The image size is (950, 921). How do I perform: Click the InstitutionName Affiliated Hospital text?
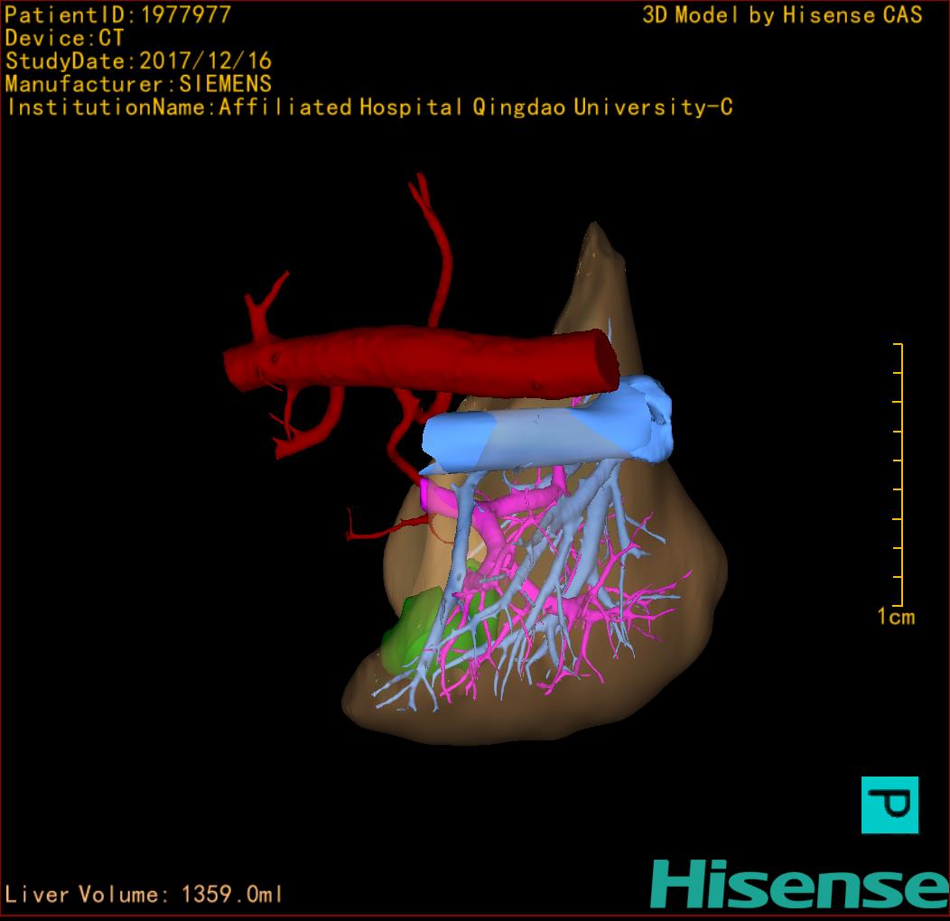point(369,107)
